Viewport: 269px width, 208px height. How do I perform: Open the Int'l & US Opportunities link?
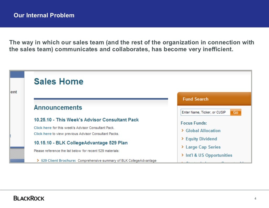click(x=209, y=155)
